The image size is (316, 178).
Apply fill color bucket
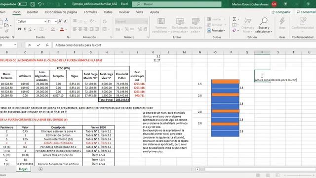pyautogui.click(x=53, y=29)
